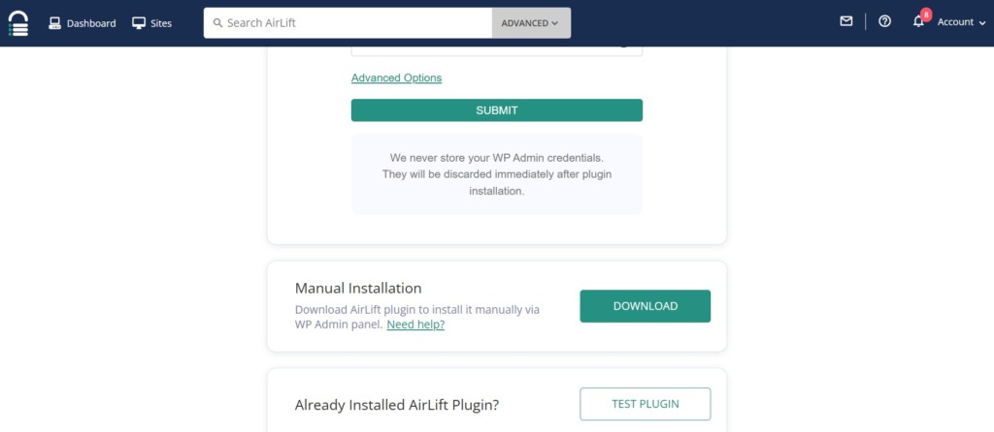The image size is (994, 432).
Task: Click 'We never store your WP Admin credentials' note
Action: point(497,174)
